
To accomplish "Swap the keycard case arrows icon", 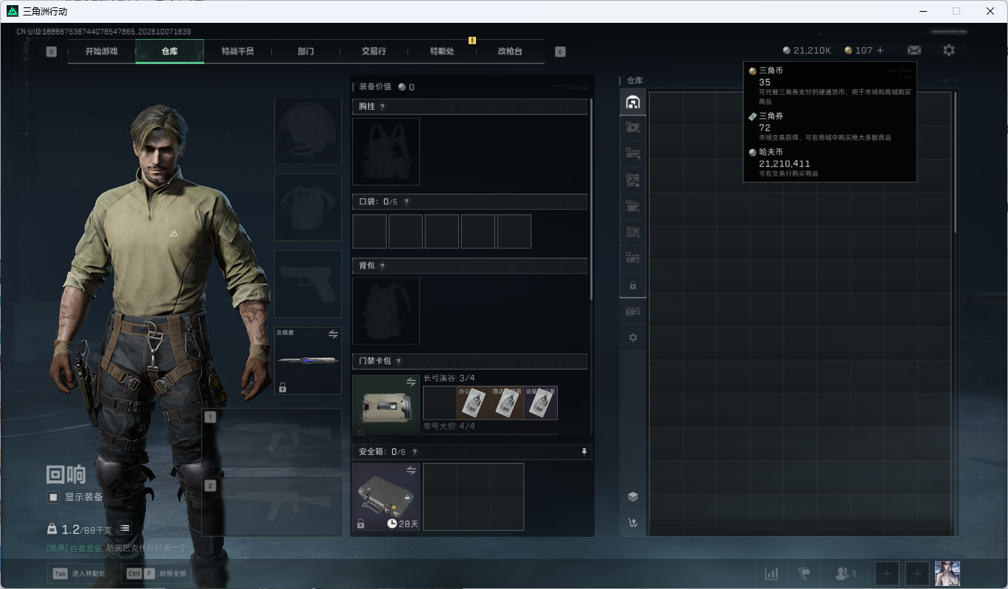I will [411, 381].
